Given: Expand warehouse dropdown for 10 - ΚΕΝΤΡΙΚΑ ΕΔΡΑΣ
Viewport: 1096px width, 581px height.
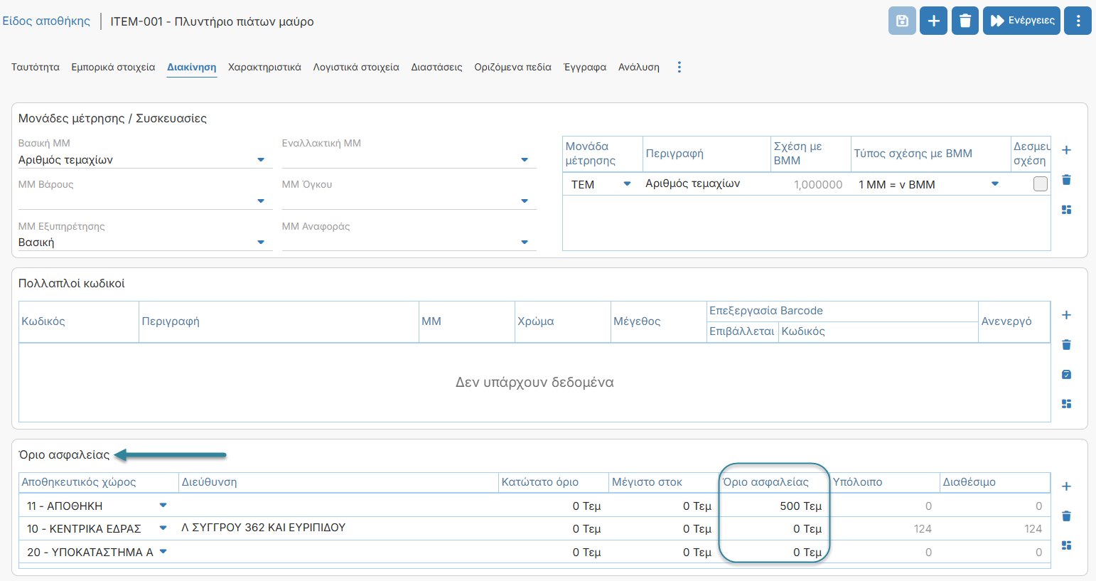Looking at the screenshot, I should pos(163,528).
